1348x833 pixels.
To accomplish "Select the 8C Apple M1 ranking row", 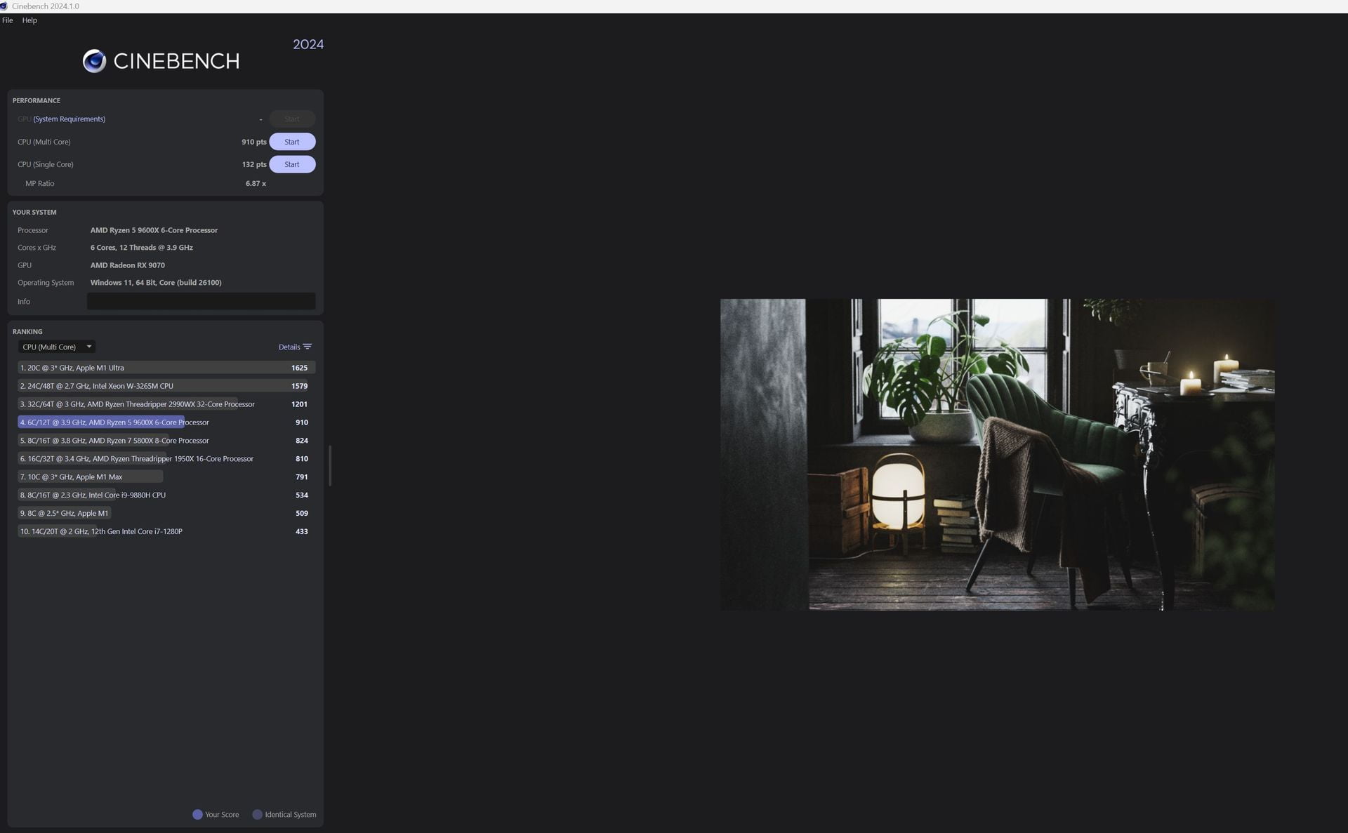I will [166, 514].
